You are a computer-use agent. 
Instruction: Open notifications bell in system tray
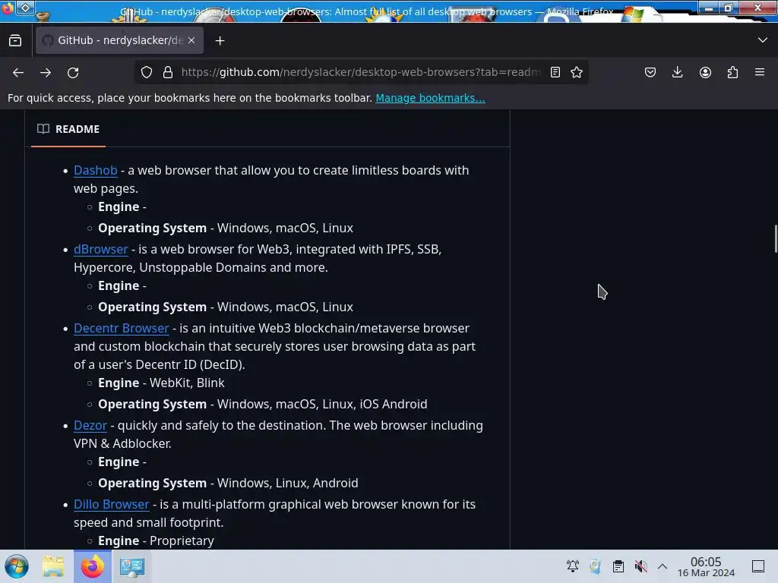573,566
